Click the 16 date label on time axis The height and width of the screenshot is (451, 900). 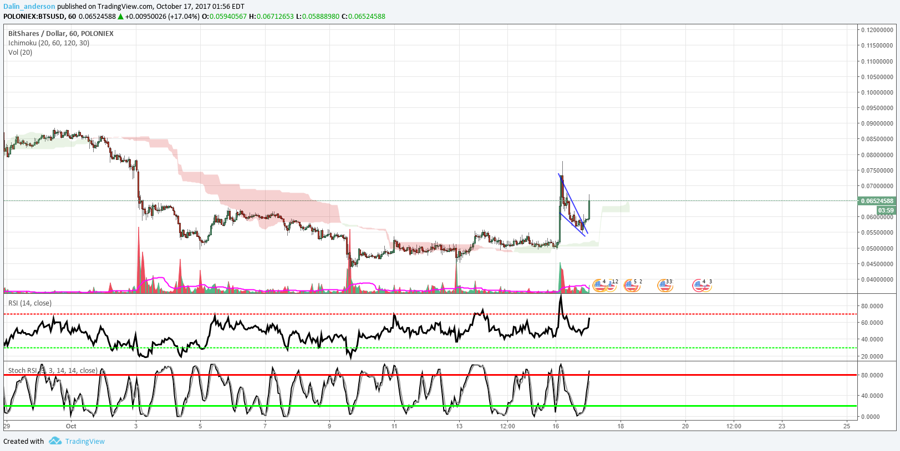point(556,426)
